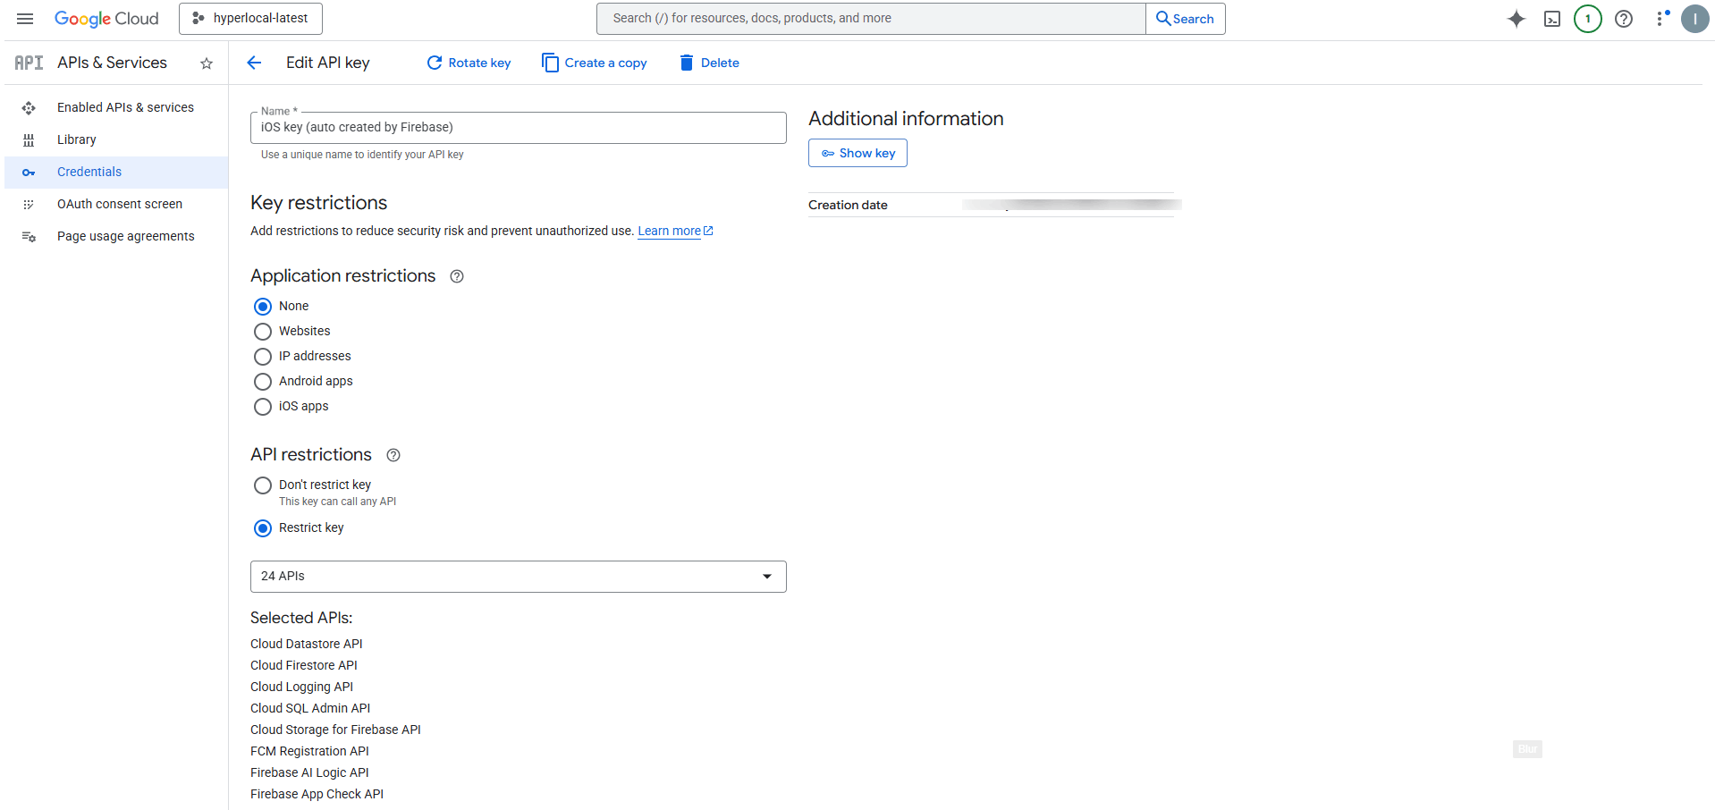The height and width of the screenshot is (810, 1715).
Task: Run search with the Search button
Action: (x=1186, y=19)
